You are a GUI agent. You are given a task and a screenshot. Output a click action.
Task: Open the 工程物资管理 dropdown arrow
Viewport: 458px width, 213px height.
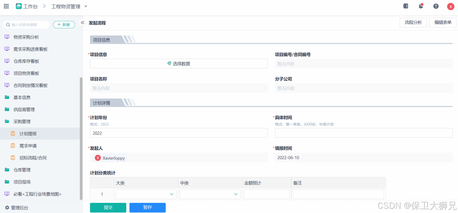click(85, 6)
